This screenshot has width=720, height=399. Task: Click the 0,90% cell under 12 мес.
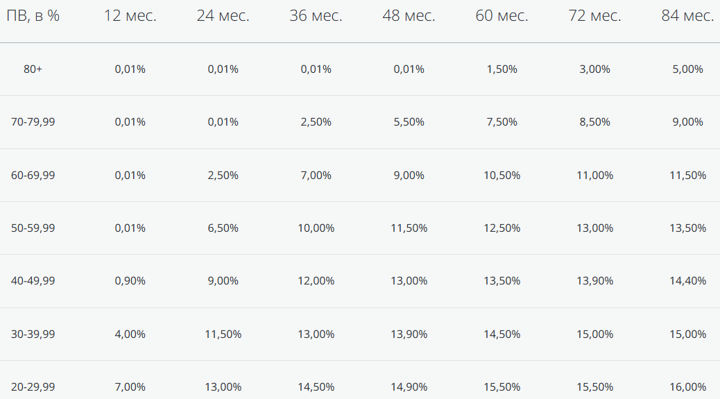point(130,281)
